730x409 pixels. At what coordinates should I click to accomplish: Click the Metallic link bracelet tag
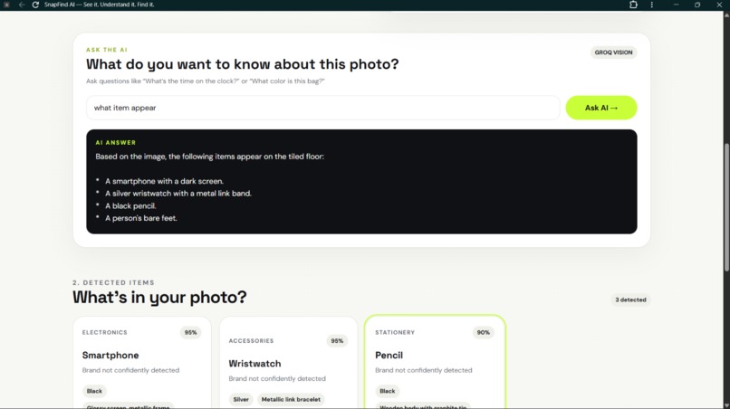(291, 399)
